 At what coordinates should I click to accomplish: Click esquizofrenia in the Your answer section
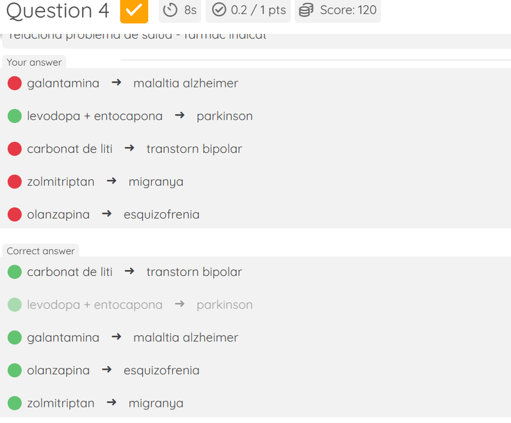[161, 215]
